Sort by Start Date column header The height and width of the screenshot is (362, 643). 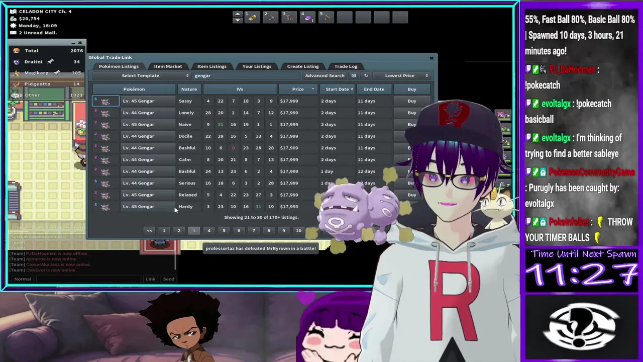pos(338,89)
